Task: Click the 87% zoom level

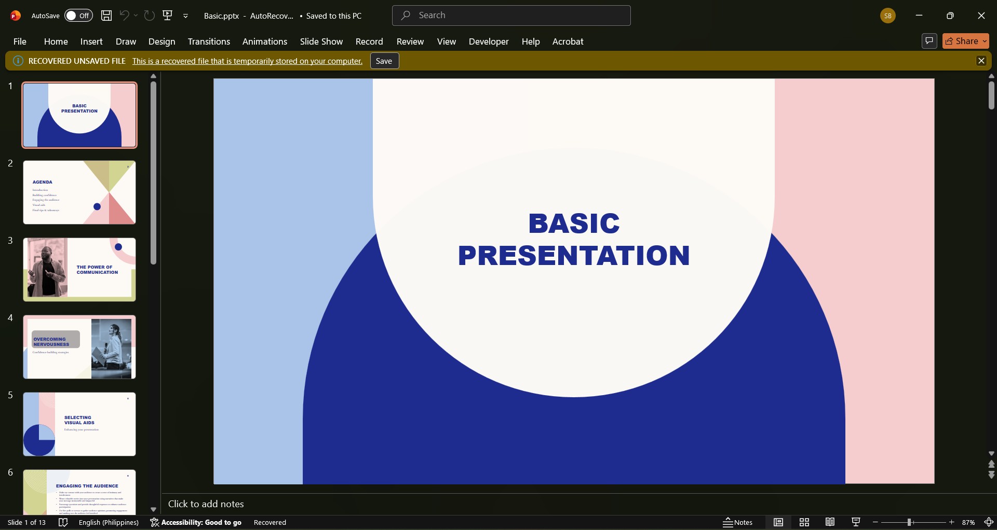Action: [x=968, y=522]
